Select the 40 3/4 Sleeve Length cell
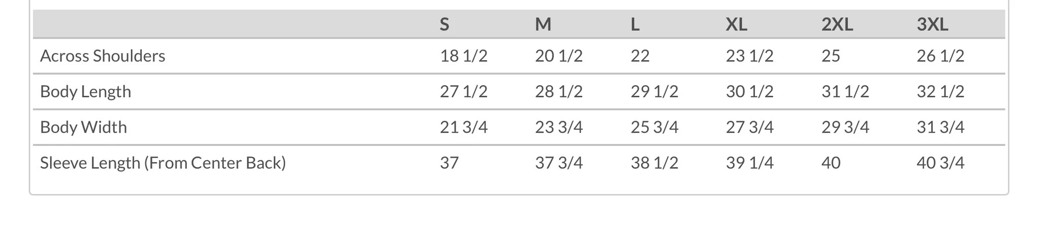 [940, 163]
